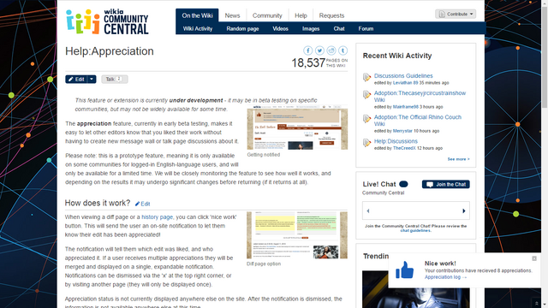Open Wiki Activity in navigation bar

(x=198, y=28)
